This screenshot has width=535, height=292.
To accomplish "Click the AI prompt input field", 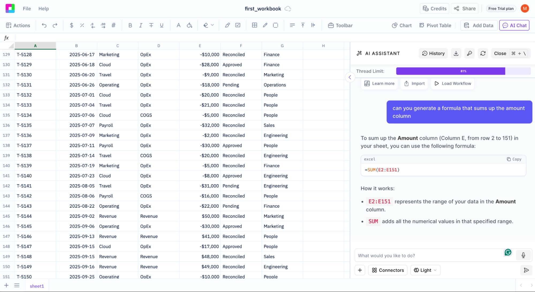I will point(430,256).
